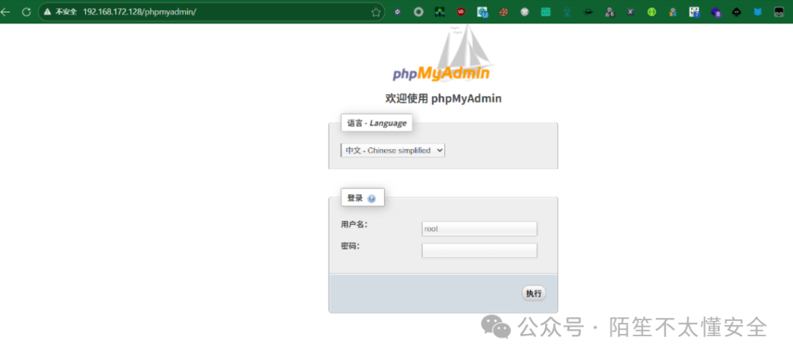
Task: Click the 密码: label
Action: coord(350,246)
